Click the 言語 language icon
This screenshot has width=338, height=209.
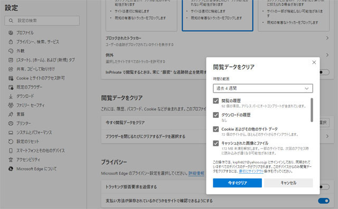point(11,114)
